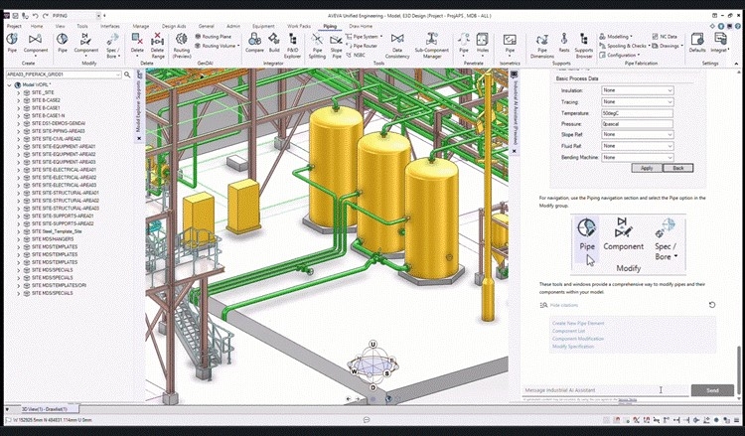Open the Design Aids ribbon tab
745x436 pixels.
[x=173, y=27]
